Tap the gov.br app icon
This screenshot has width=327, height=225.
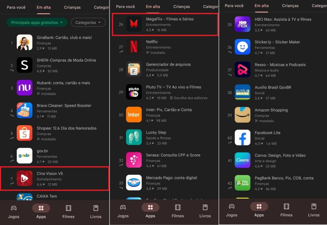click(24, 156)
